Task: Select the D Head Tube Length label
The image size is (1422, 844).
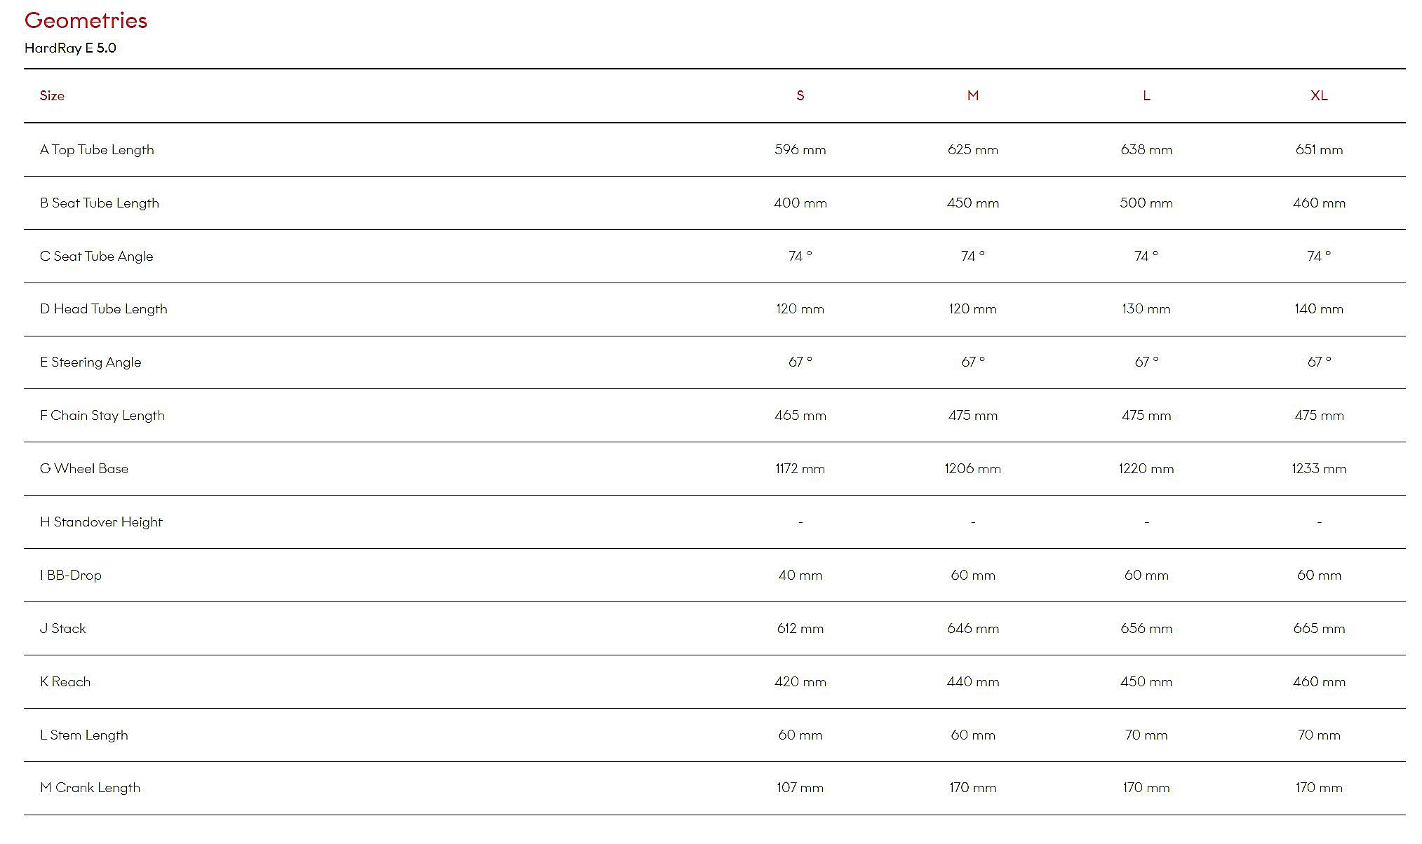Action: [x=104, y=308]
